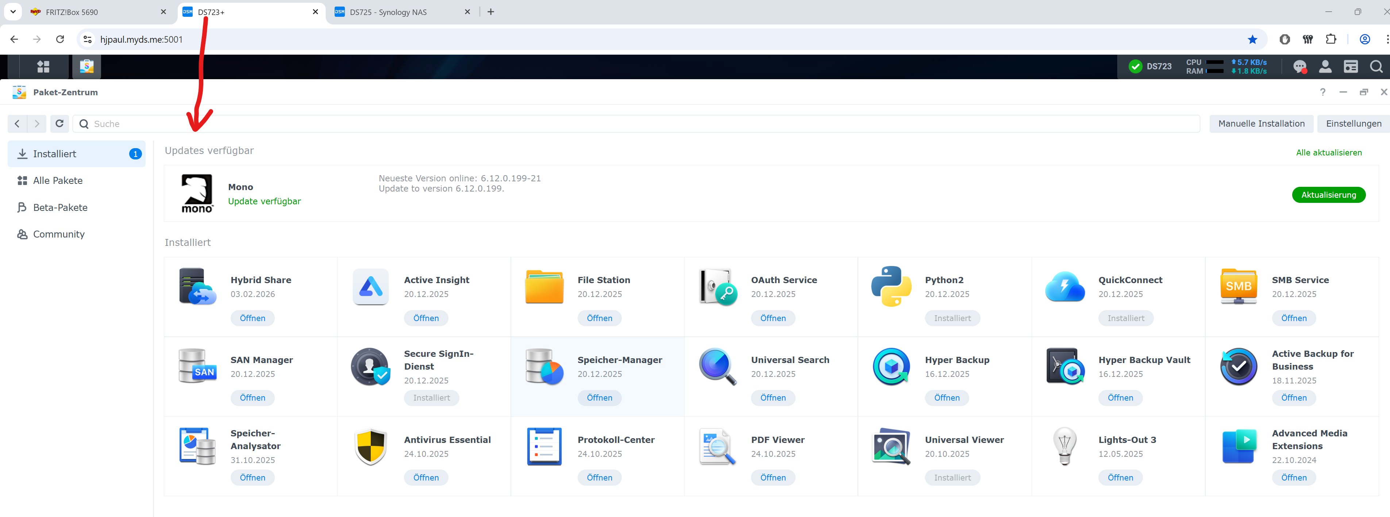Expand the browser tab search chevron
This screenshot has width=1390, height=517.
pos(13,11)
